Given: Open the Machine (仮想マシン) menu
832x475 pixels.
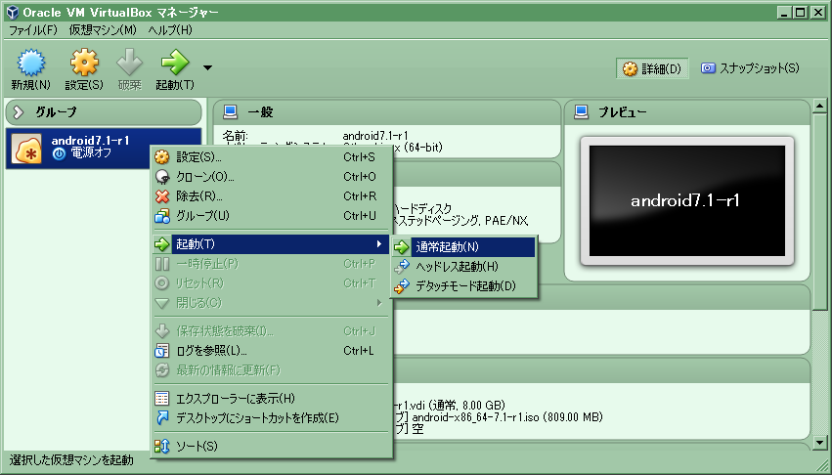Looking at the screenshot, I should click(103, 30).
